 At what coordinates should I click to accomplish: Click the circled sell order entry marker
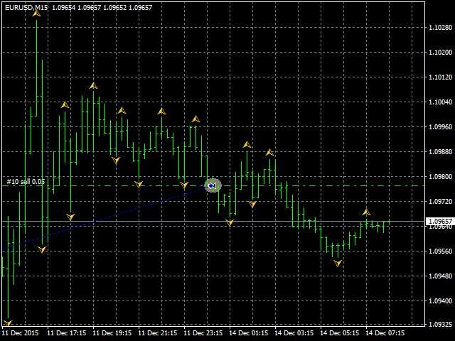point(213,185)
